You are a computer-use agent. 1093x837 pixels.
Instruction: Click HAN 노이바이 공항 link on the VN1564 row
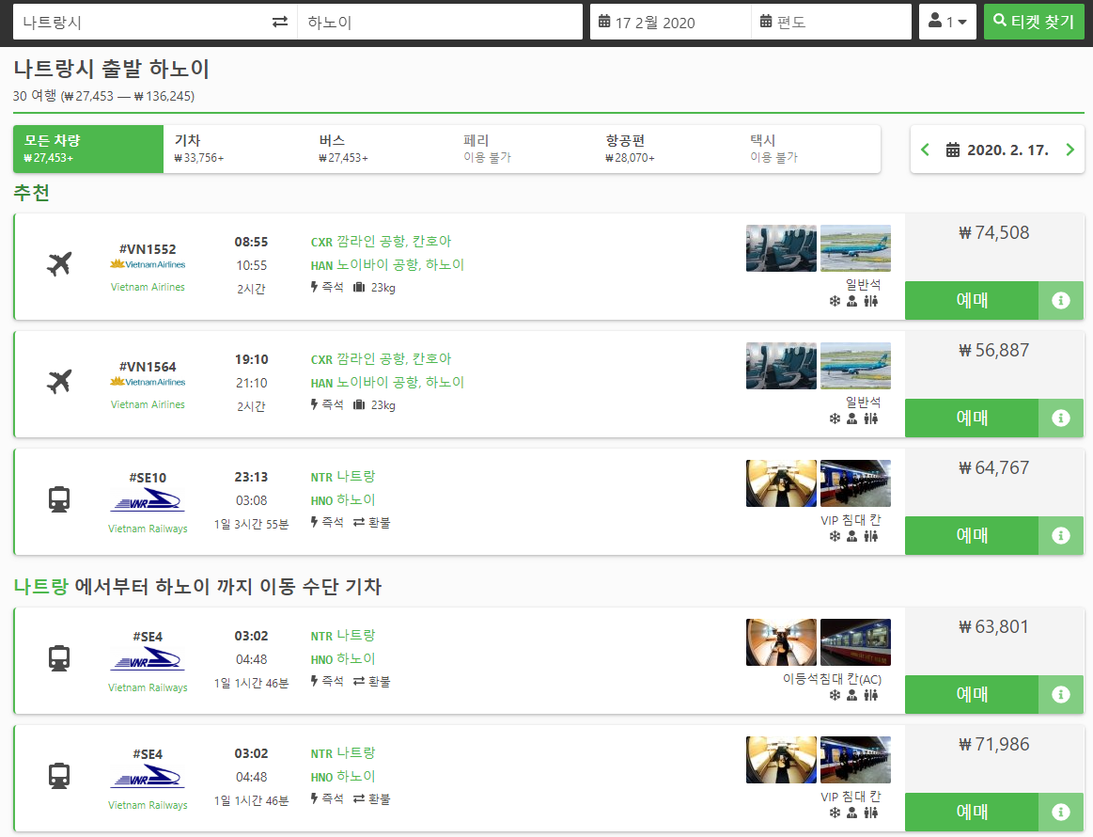click(x=387, y=382)
